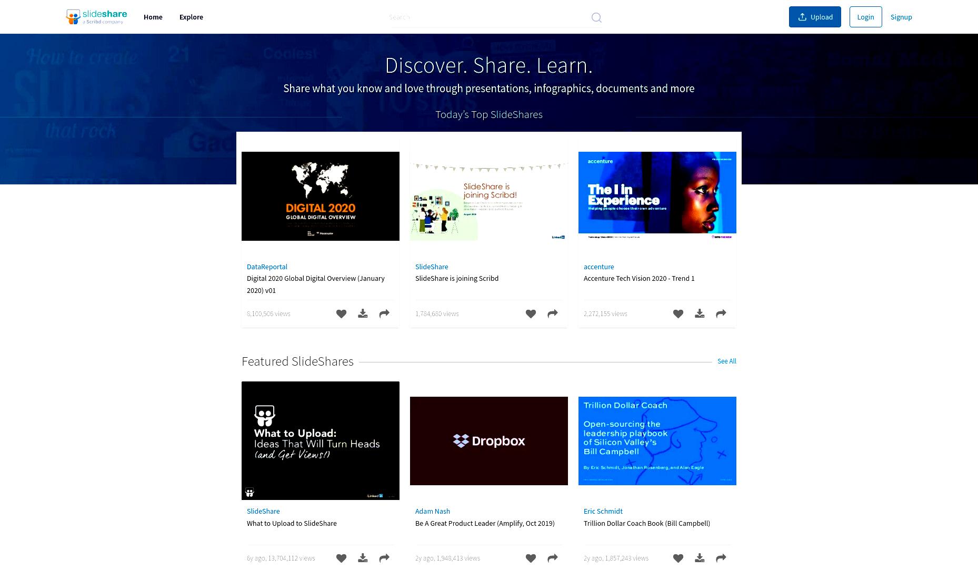Open the Adam Nash author link
Screen dimensions: 978x569
(433, 511)
